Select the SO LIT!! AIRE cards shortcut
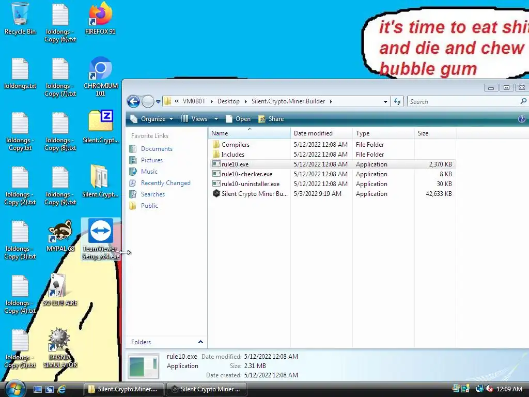 60,291
